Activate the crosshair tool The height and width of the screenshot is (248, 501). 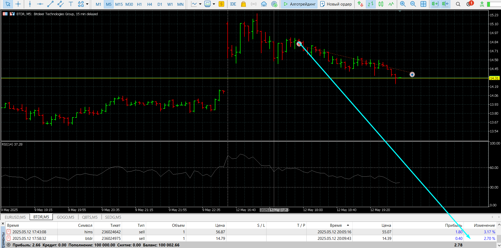tap(18, 4)
